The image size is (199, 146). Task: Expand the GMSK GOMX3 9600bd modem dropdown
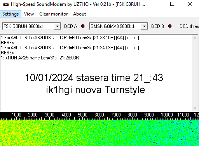(144, 26)
